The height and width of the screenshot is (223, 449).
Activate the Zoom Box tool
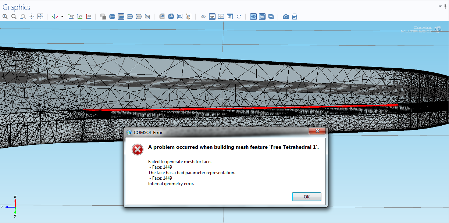(x=22, y=17)
